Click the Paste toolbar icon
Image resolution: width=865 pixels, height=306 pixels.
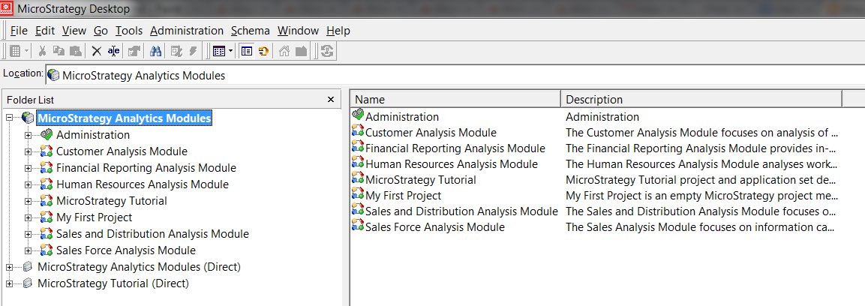76,51
